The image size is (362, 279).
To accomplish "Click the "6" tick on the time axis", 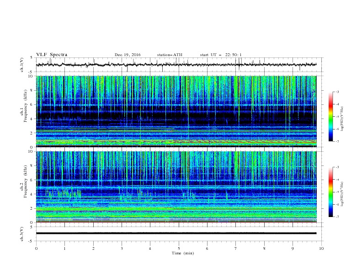I will tap(207, 248).
